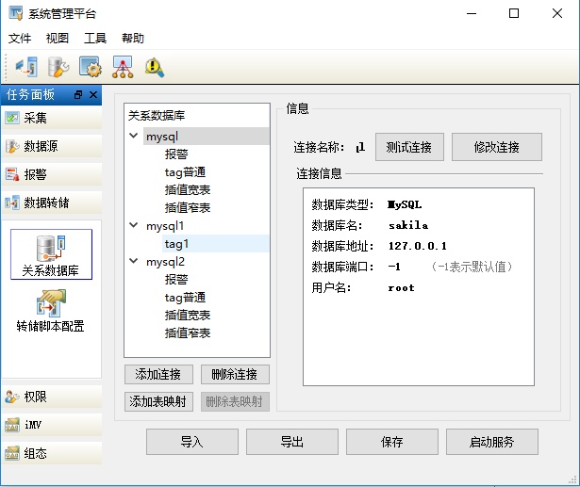Screen dimensions: 580x487
Task: Click the warning magnifier toolbar icon
Action: click(155, 67)
